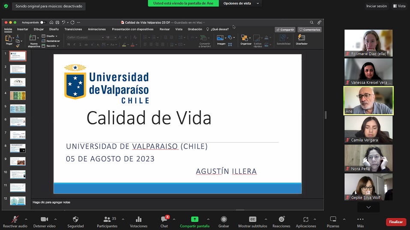
Task: Open the Insertar ribbon tab
Action: [22, 29]
